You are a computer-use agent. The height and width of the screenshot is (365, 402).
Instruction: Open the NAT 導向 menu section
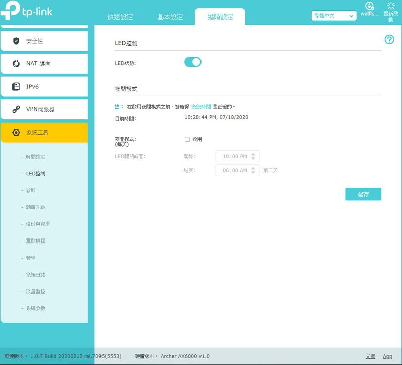click(44, 64)
